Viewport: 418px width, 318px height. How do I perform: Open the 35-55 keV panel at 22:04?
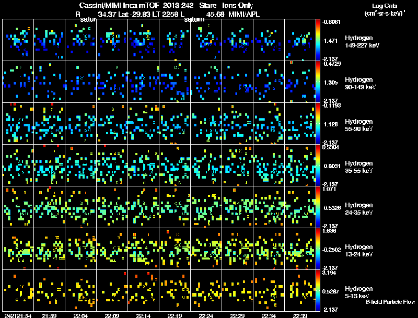click(x=80, y=166)
